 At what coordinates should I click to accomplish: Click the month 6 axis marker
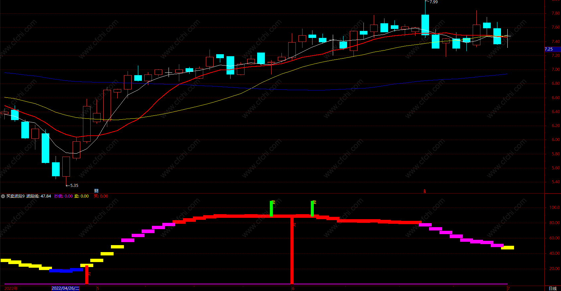(293, 288)
